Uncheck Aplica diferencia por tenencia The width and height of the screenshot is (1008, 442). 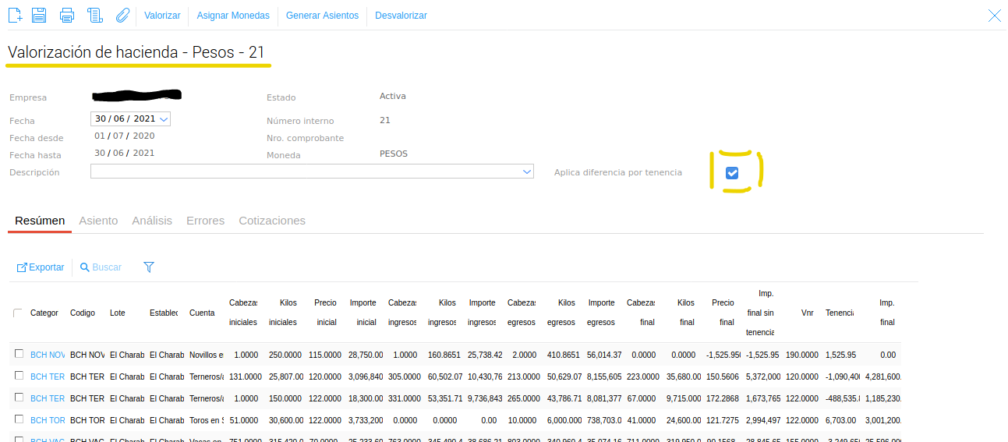[x=732, y=173]
